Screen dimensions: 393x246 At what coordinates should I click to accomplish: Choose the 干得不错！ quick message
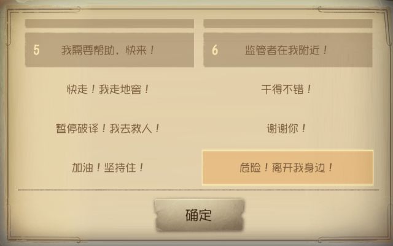click(x=286, y=89)
